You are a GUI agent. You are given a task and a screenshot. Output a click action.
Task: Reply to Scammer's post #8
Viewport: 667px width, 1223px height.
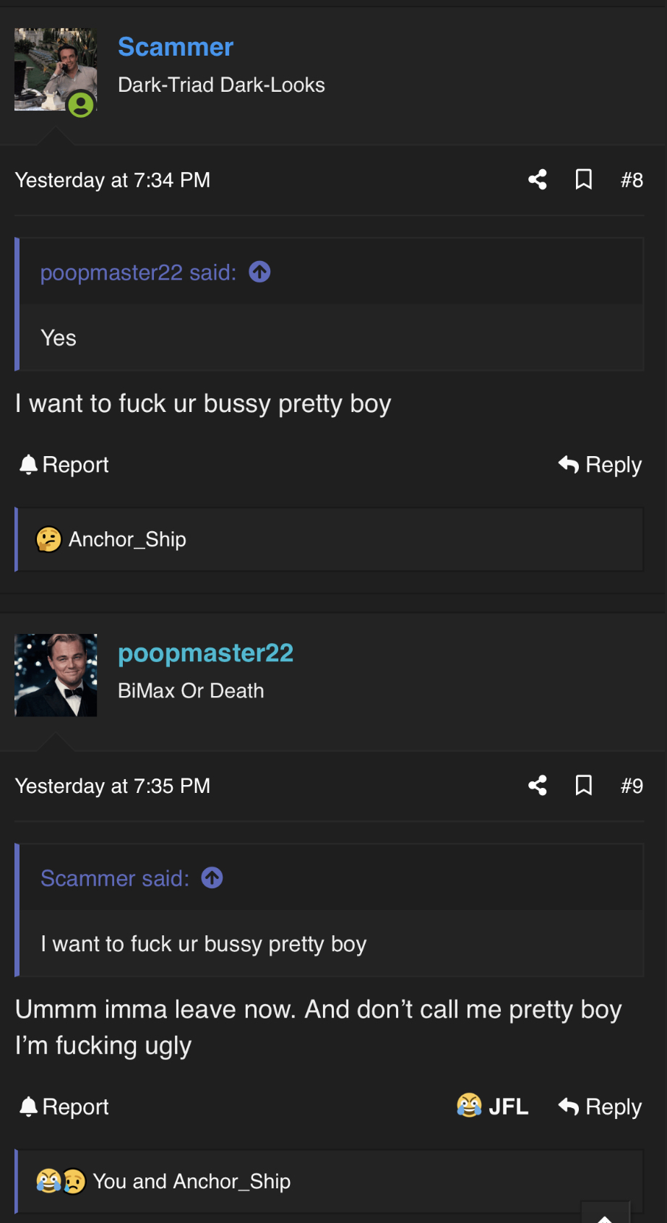tap(600, 465)
